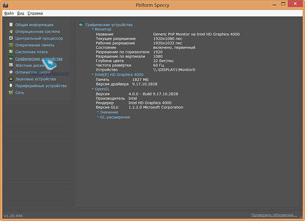The width and height of the screenshot is (305, 221).
Task: Click the Оперативная память RAM icon
Action: click(x=11, y=45)
